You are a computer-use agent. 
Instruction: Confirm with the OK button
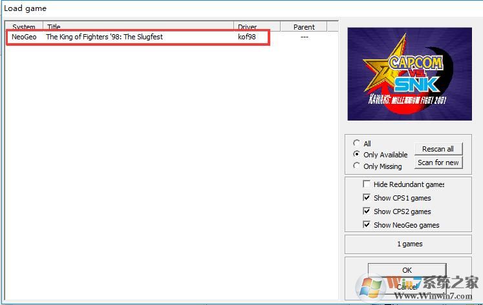(407, 270)
